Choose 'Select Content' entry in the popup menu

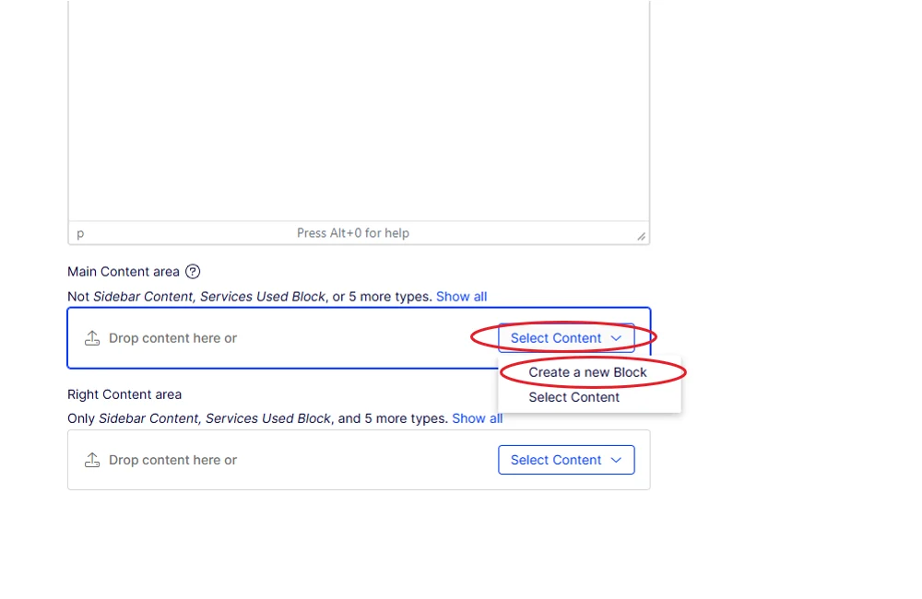pos(573,397)
